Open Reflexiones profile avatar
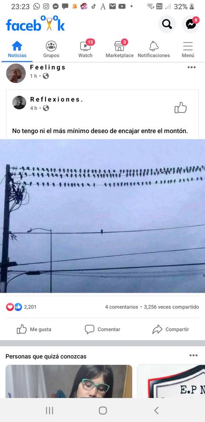 (x=19, y=103)
